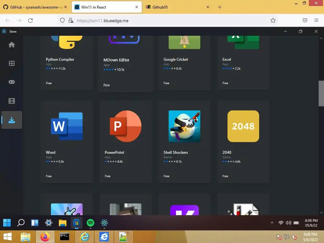The width and height of the screenshot is (324, 243).
Task: Open the host Windows Start button
Action: tap(8, 237)
